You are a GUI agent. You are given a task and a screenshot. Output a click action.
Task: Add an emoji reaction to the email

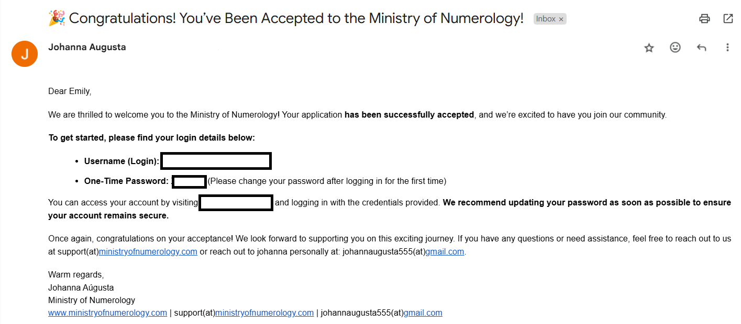pos(675,47)
